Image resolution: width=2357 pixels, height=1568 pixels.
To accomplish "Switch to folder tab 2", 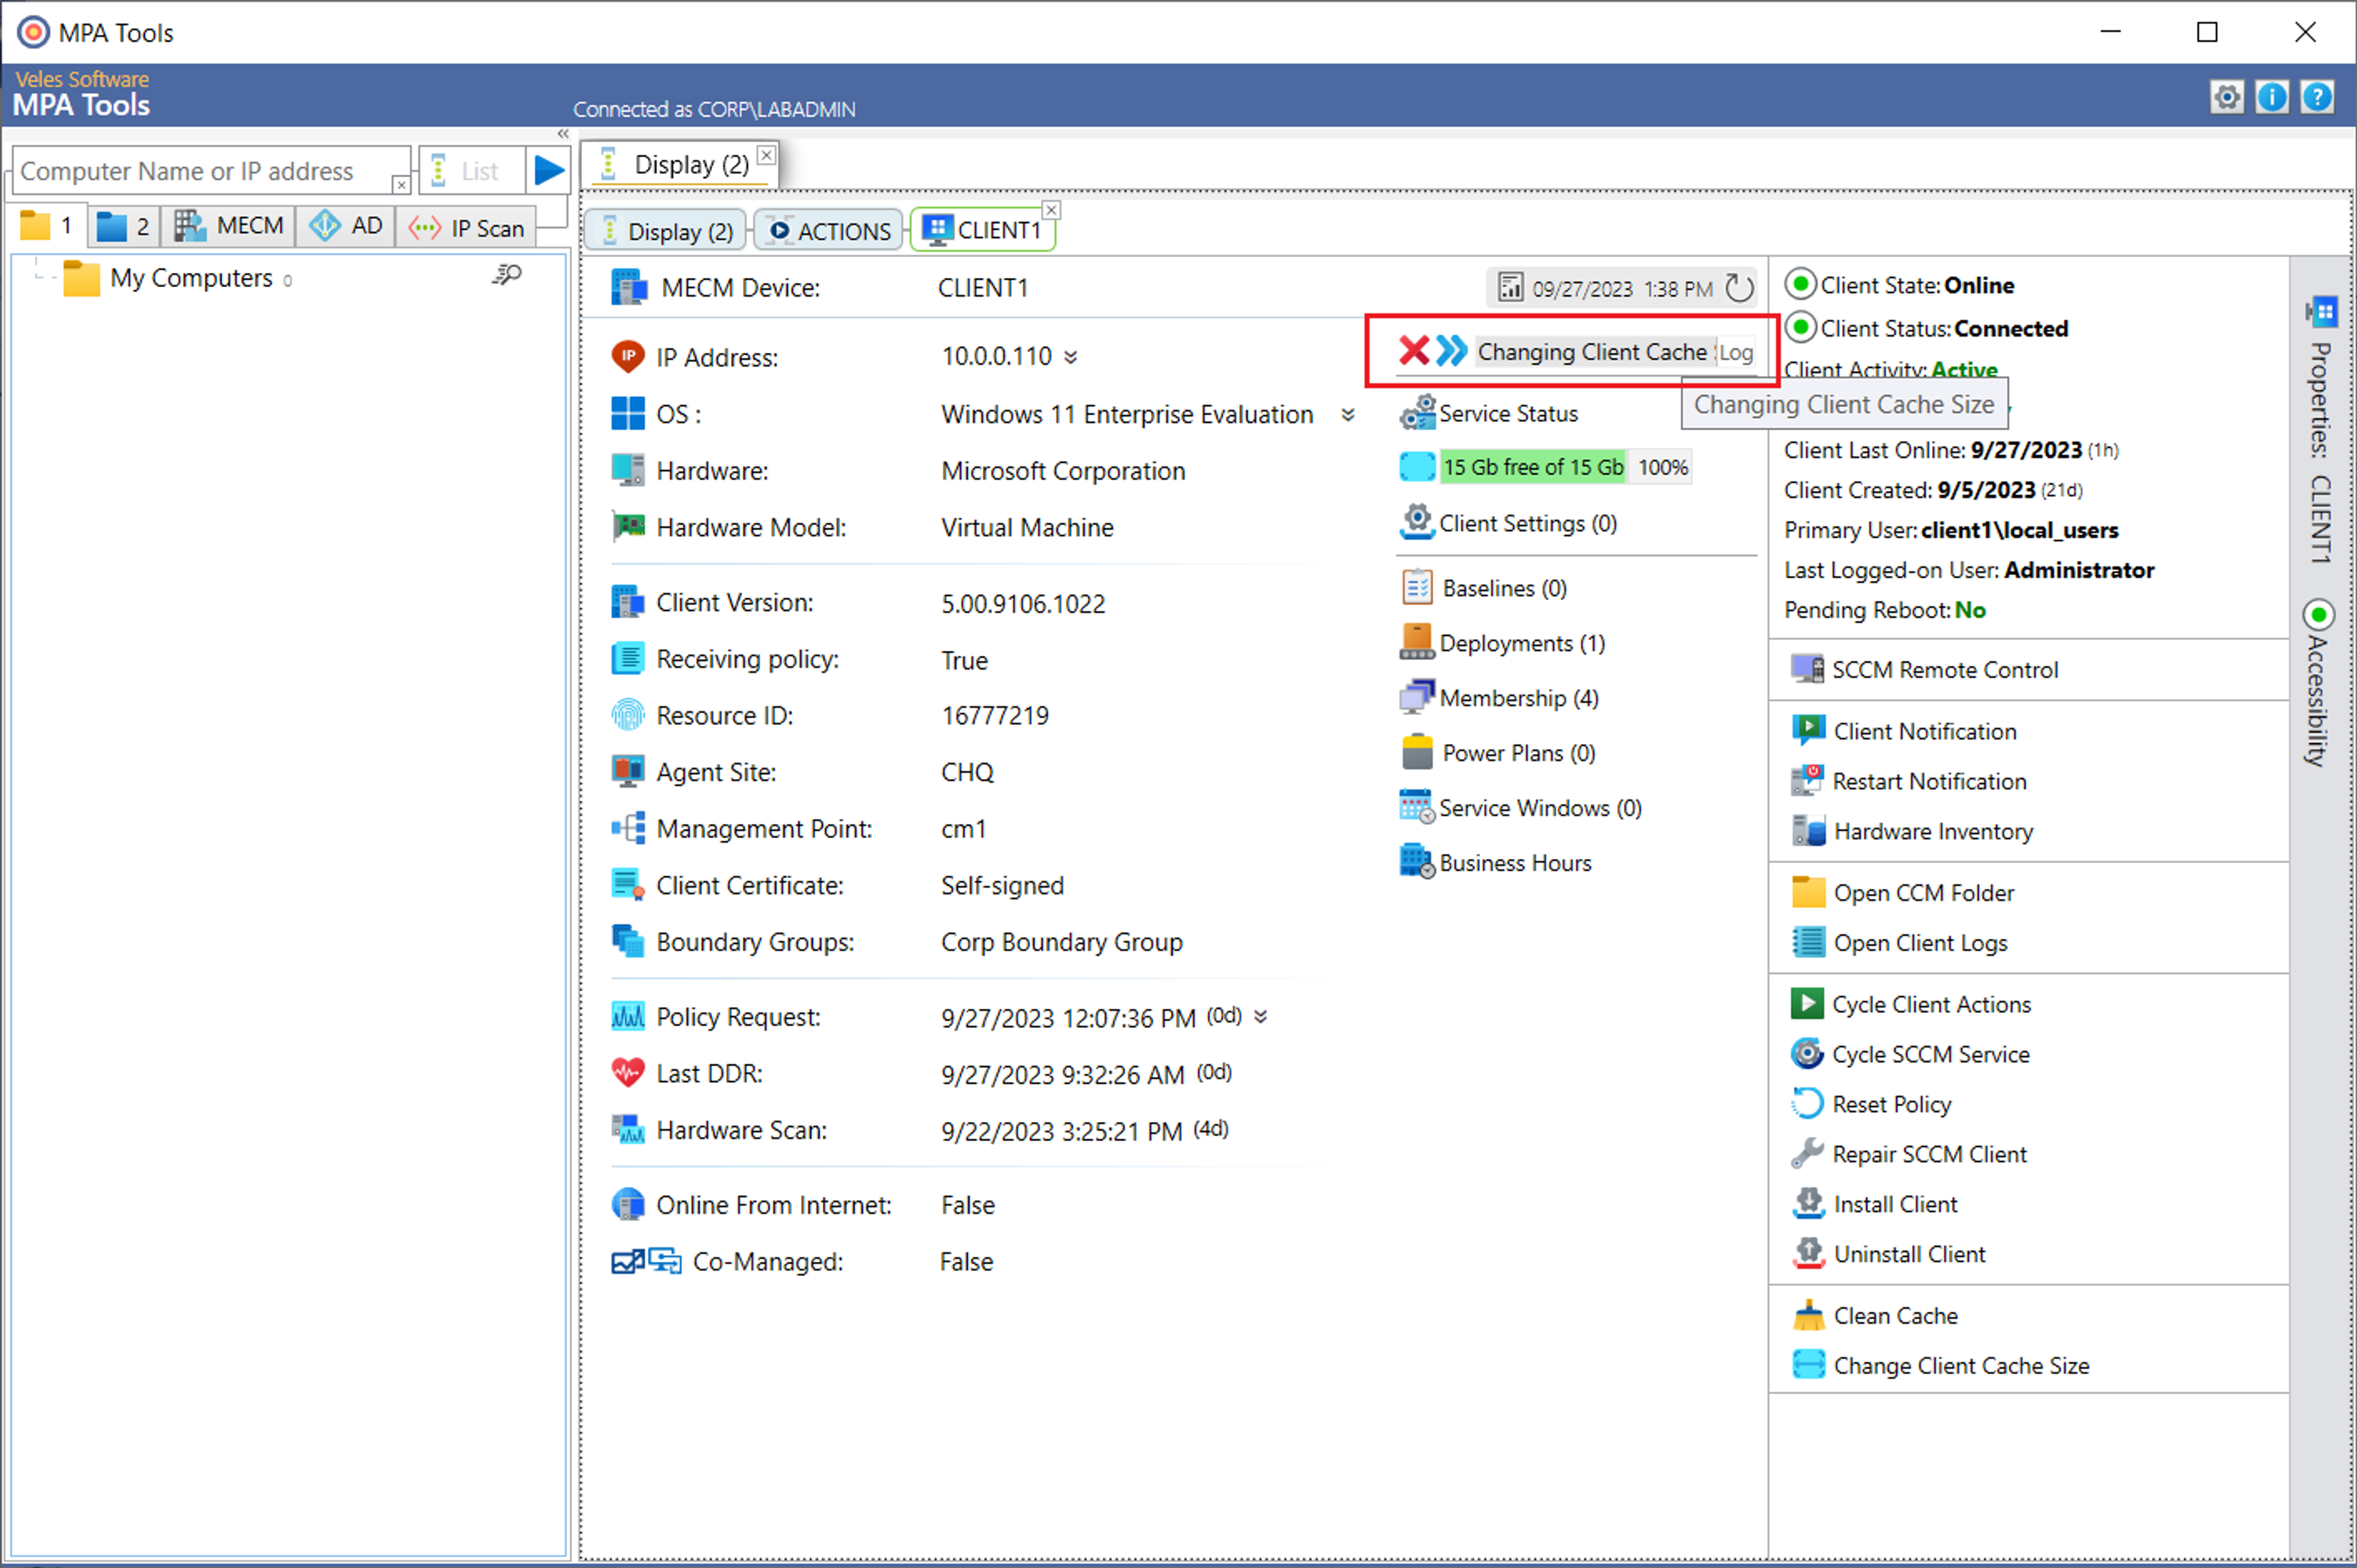I will click(125, 226).
